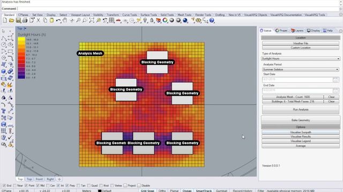Open the color wheel icon in the toolbar
343x192 pixels.
pyautogui.click(x=165, y=20)
